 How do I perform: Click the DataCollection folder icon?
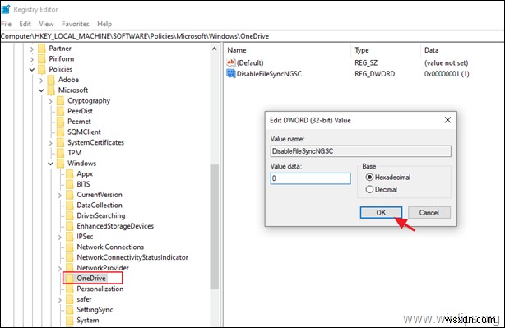70,206
